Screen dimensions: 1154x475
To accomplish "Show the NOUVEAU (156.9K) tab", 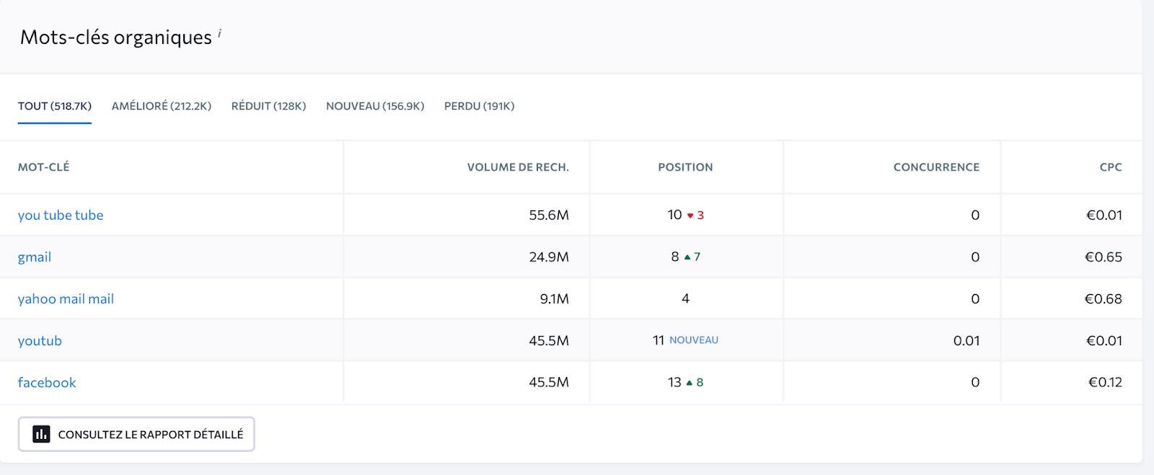I will (x=375, y=106).
